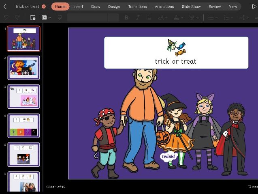The width and height of the screenshot is (258, 194).
Task: Click the format painter icon
Action: point(60,17)
